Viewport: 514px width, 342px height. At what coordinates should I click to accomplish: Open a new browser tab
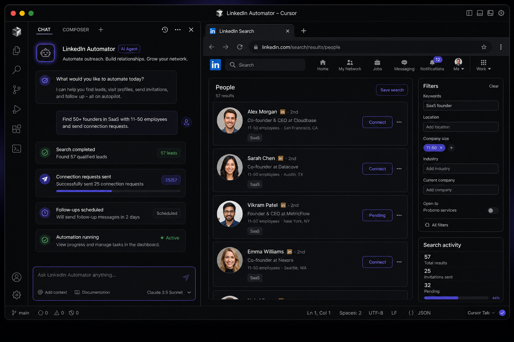pyautogui.click(x=304, y=31)
